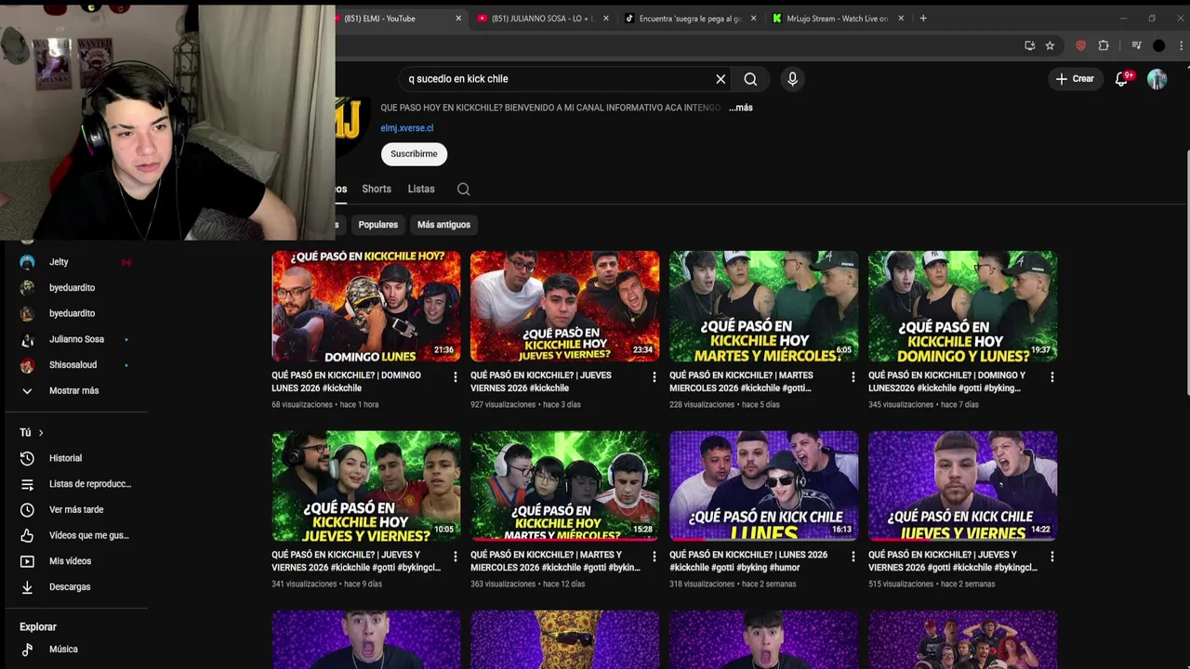Image resolution: width=1190 pixels, height=669 pixels.
Task: Open Ver más tarde in the sidebar
Action: (x=76, y=510)
